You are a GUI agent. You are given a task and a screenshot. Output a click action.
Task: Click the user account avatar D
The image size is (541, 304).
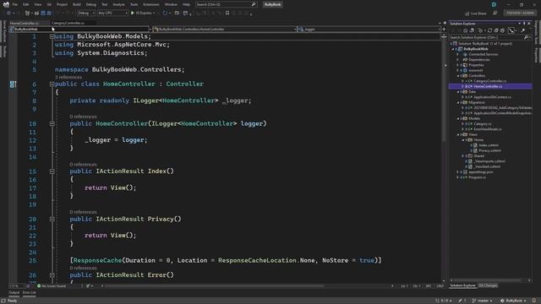(494, 4)
